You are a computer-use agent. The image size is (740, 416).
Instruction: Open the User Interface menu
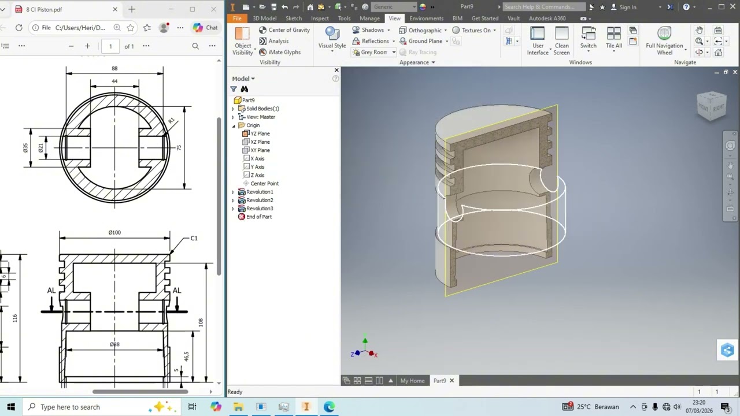coord(538,41)
